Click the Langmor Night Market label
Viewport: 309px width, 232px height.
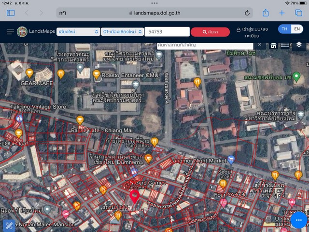tap(198, 160)
